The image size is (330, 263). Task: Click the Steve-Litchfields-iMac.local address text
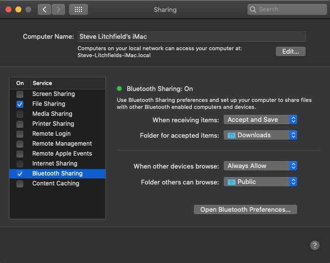114,55
